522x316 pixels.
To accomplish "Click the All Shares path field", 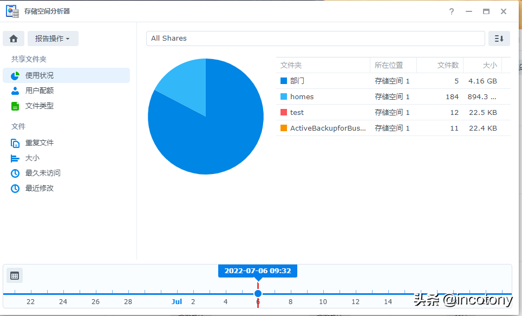I will (315, 38).
